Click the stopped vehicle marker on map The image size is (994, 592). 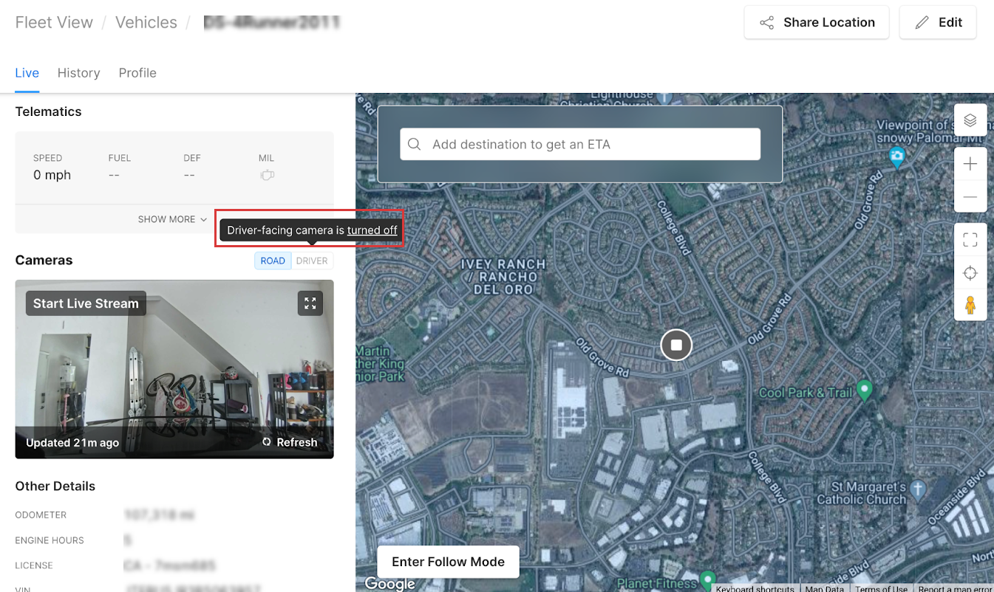point(676,345)
